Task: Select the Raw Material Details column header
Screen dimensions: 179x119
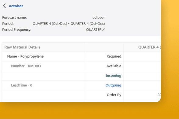Action: coord(23,47)
